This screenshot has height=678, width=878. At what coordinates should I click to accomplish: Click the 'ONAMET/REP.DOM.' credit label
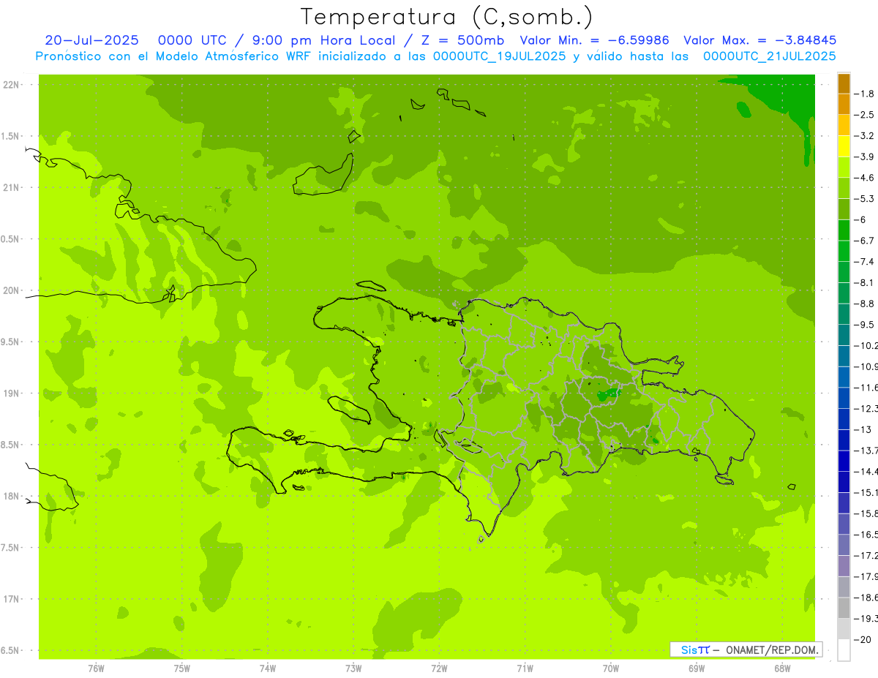(773, 649)
